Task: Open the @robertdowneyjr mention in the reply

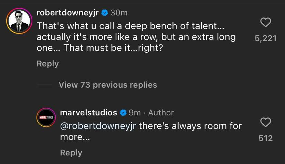Action: (98, 126)
